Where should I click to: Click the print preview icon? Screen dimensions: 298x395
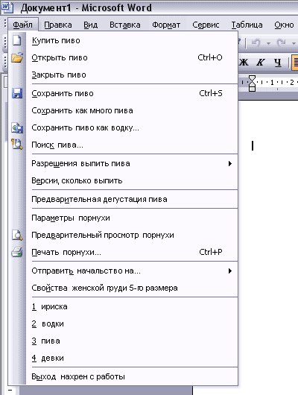point(17,235)
